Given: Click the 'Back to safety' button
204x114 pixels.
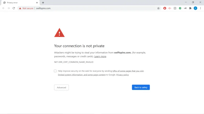Looking at the screenshot, I should (x=141, y=87).
